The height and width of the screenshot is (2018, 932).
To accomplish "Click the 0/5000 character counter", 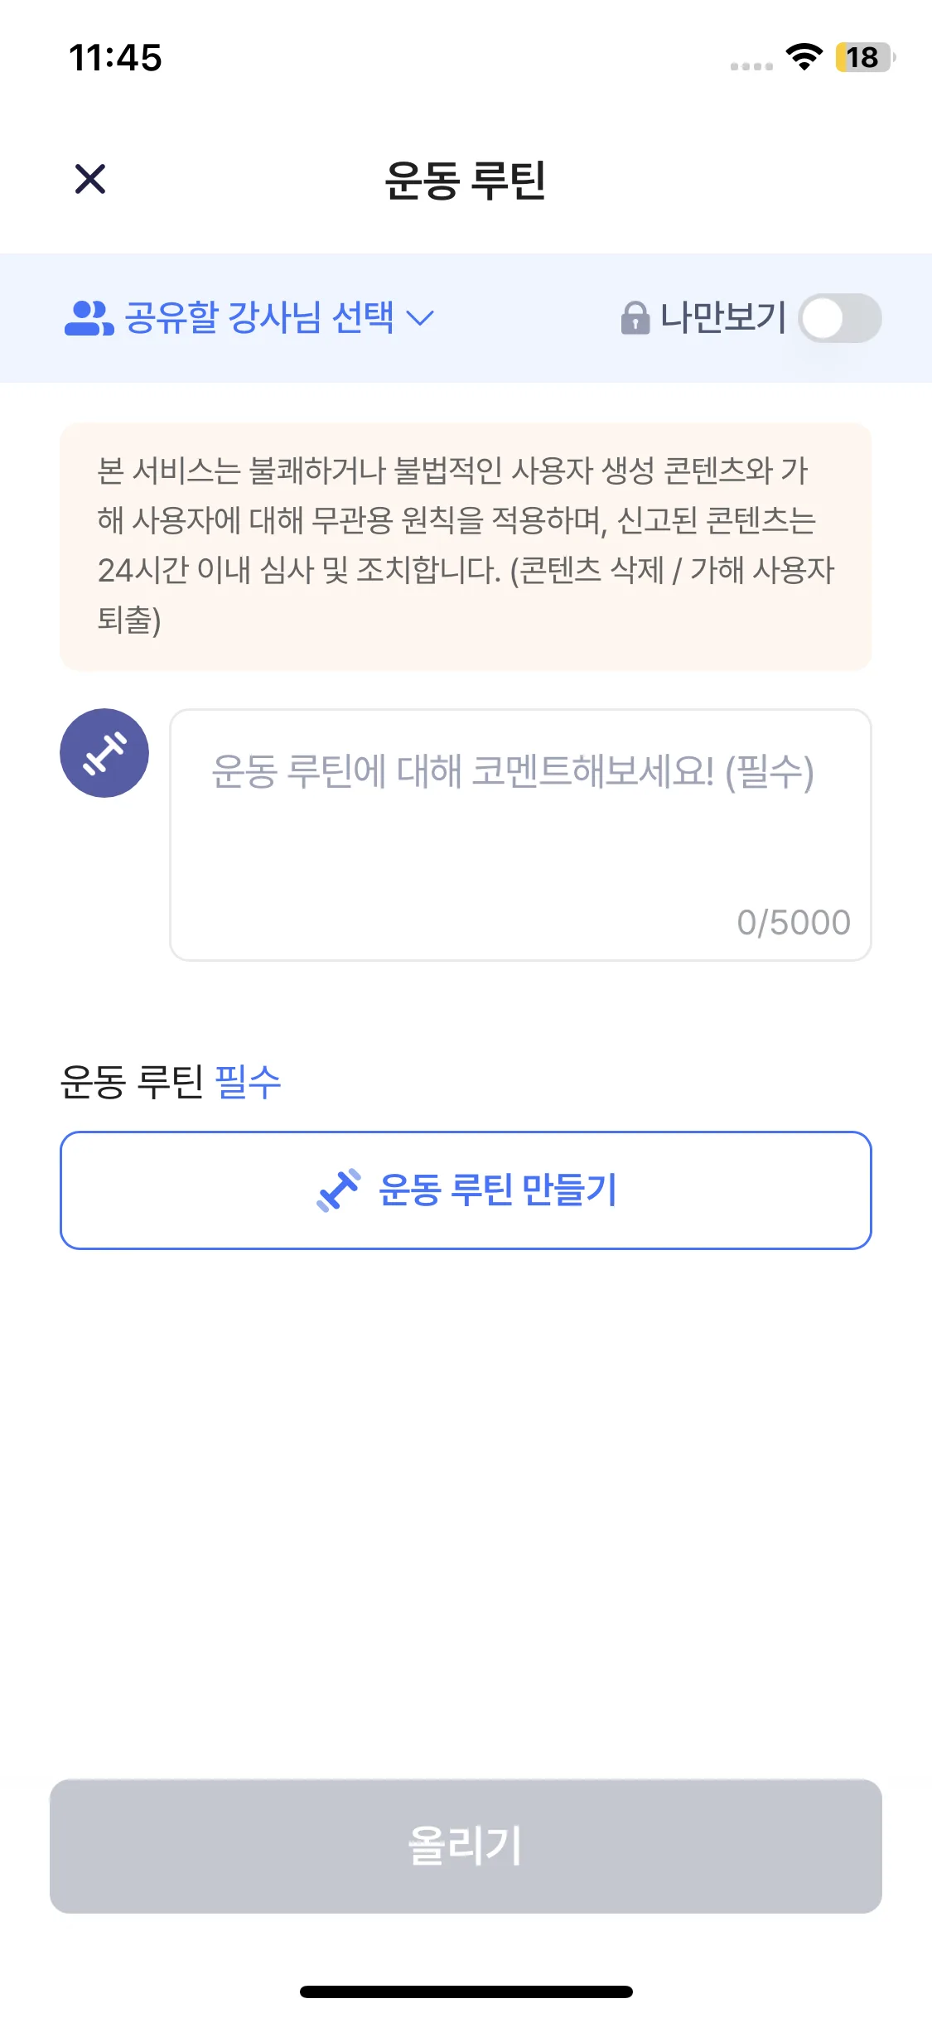I will [x=793, y=922].
